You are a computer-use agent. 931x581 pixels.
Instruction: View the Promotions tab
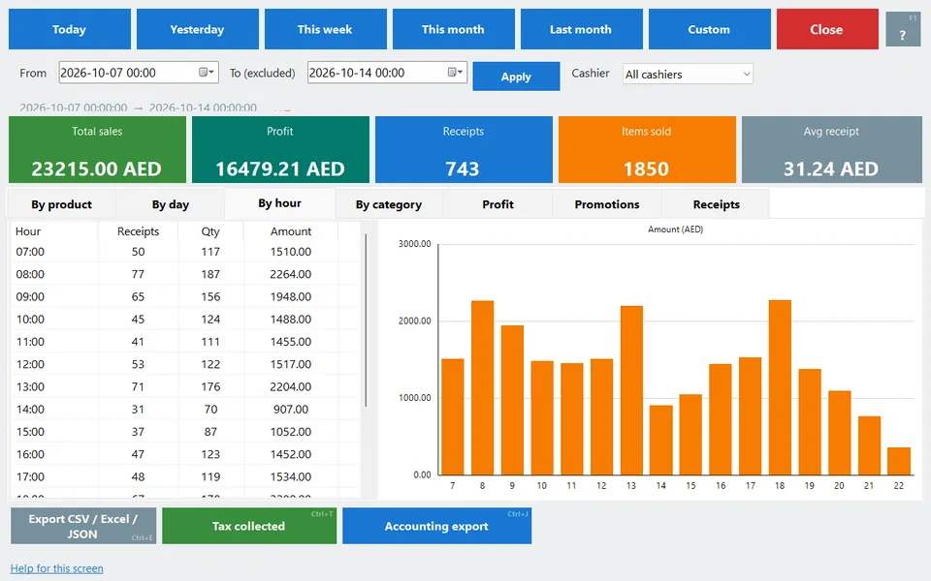coord(607,204)
